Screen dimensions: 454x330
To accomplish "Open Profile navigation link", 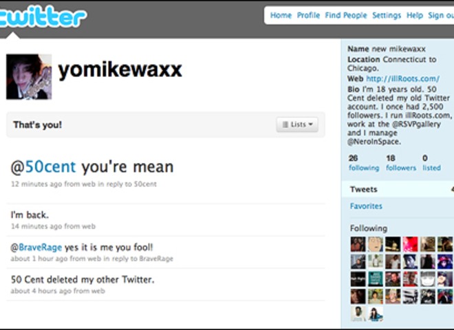I will (x=308, y=15).
